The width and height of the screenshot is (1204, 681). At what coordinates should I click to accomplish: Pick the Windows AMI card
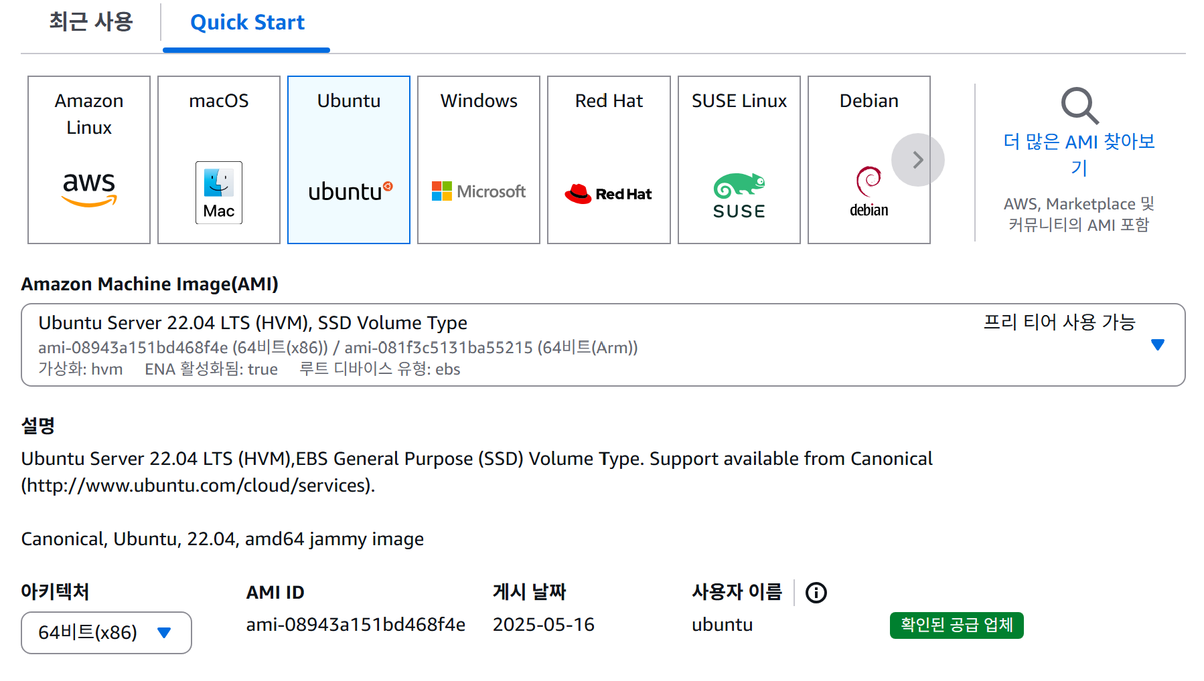(x=479, y=160)
